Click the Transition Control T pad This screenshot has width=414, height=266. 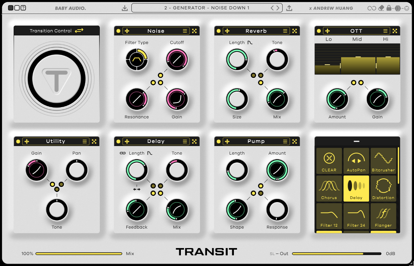tap(57, 77)
